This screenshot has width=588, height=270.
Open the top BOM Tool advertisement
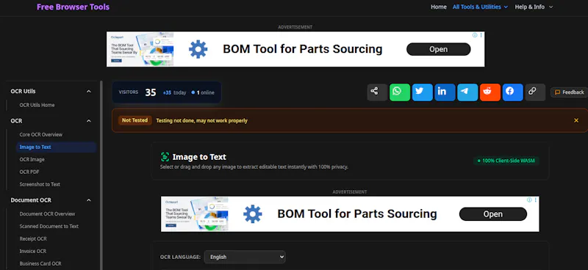438,49
